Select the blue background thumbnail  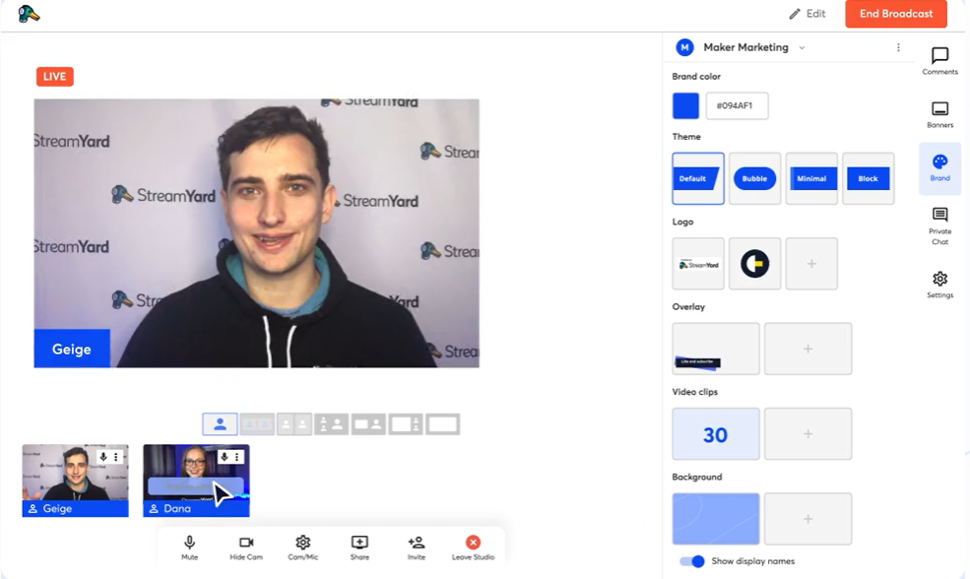[x=716, y=519]
